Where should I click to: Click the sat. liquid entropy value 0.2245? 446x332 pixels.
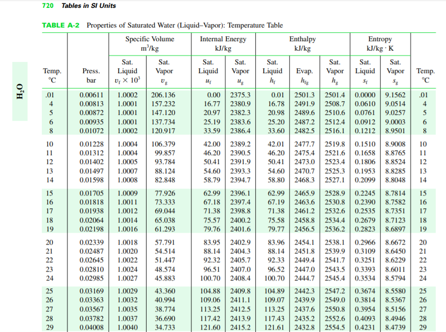pos(365,193)
